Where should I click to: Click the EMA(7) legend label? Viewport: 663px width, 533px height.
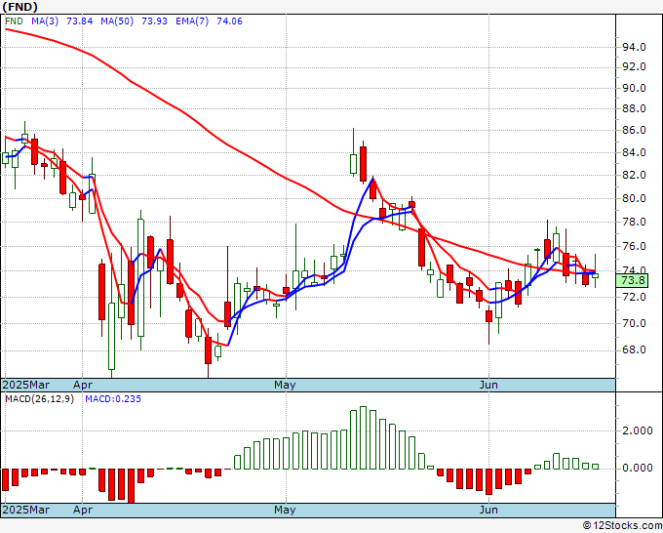point(192,21)
